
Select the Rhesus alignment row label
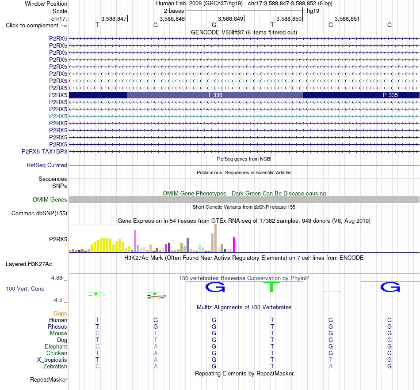57,326
